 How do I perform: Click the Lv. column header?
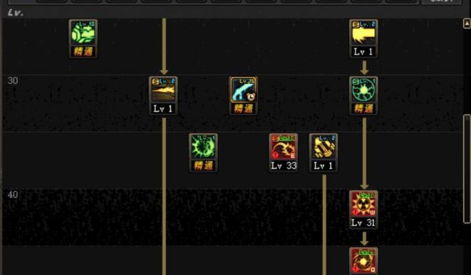pos(16,13)
